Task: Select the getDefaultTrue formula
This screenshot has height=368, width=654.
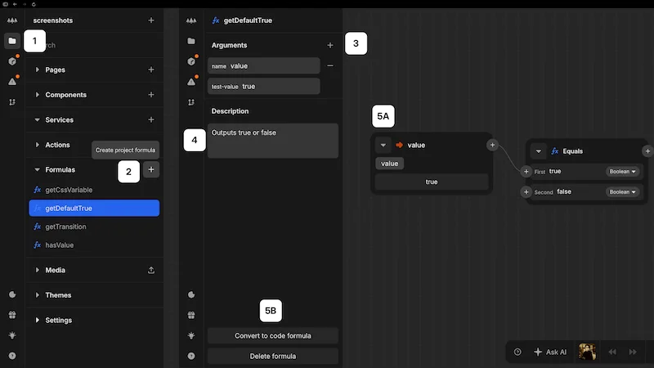Action: (94, 209)
